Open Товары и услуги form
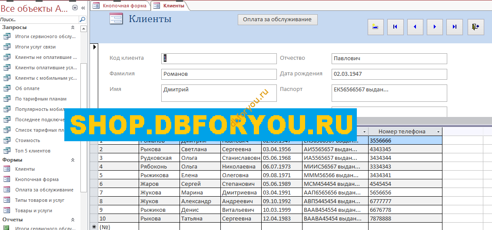 (x=33, y=211)
